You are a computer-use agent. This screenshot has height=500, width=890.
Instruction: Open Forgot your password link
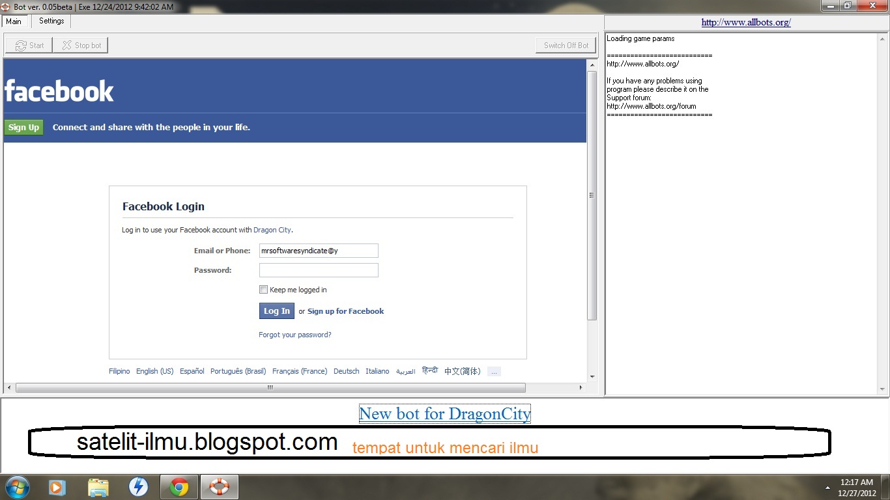click(295, 335)
